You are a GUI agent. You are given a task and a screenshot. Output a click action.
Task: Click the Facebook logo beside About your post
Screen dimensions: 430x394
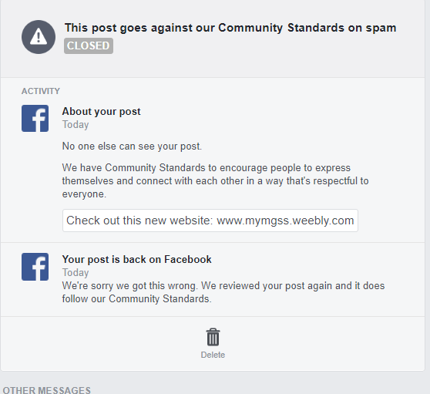[x=35, y=118]
